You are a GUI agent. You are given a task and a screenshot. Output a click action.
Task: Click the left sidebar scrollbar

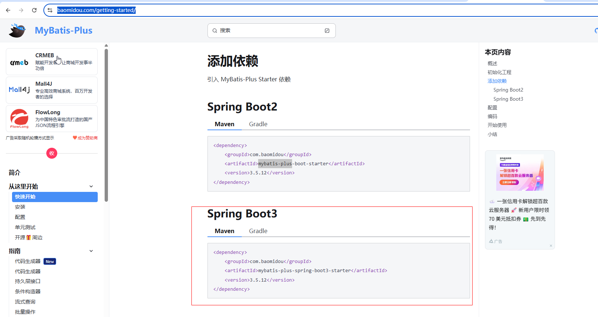pos(106,125)
